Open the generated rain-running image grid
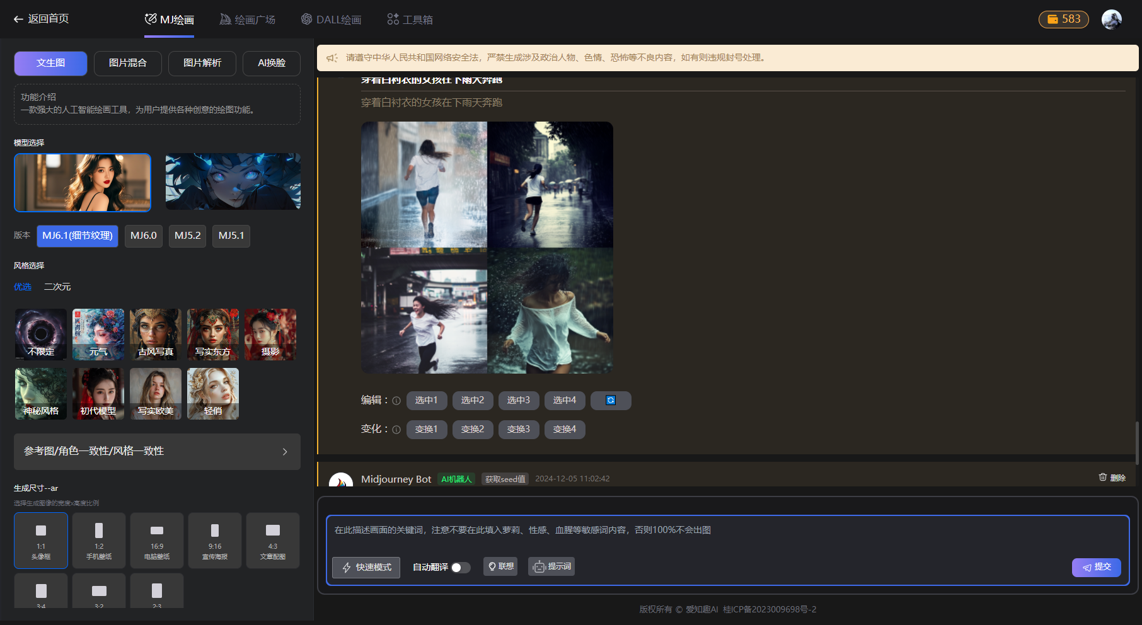Screen dimensions: 1142x625 (487, 248)
